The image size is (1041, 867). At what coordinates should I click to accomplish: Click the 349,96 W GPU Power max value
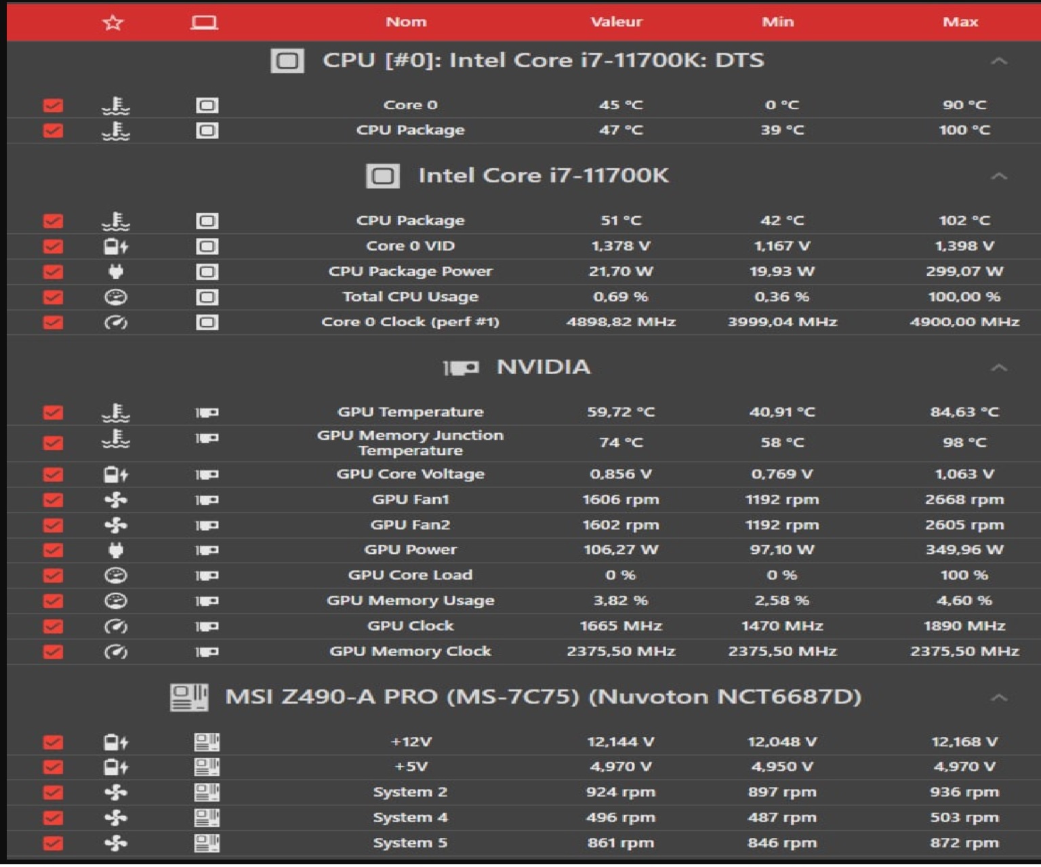tap(964, 550)
